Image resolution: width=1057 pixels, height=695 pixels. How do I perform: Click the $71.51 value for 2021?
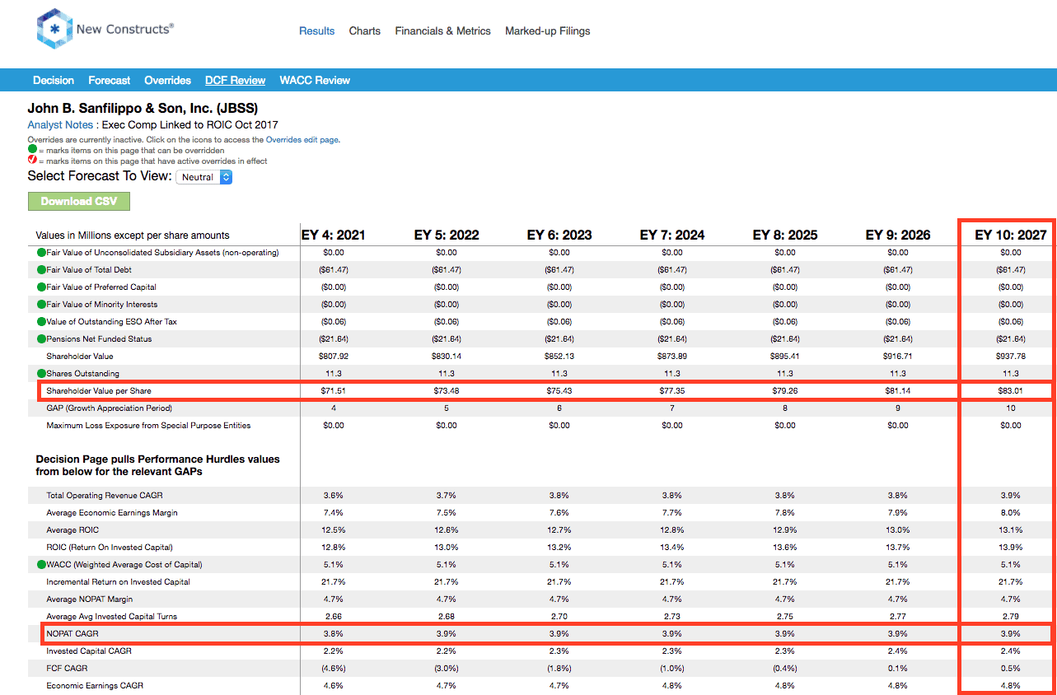point(334,391)
